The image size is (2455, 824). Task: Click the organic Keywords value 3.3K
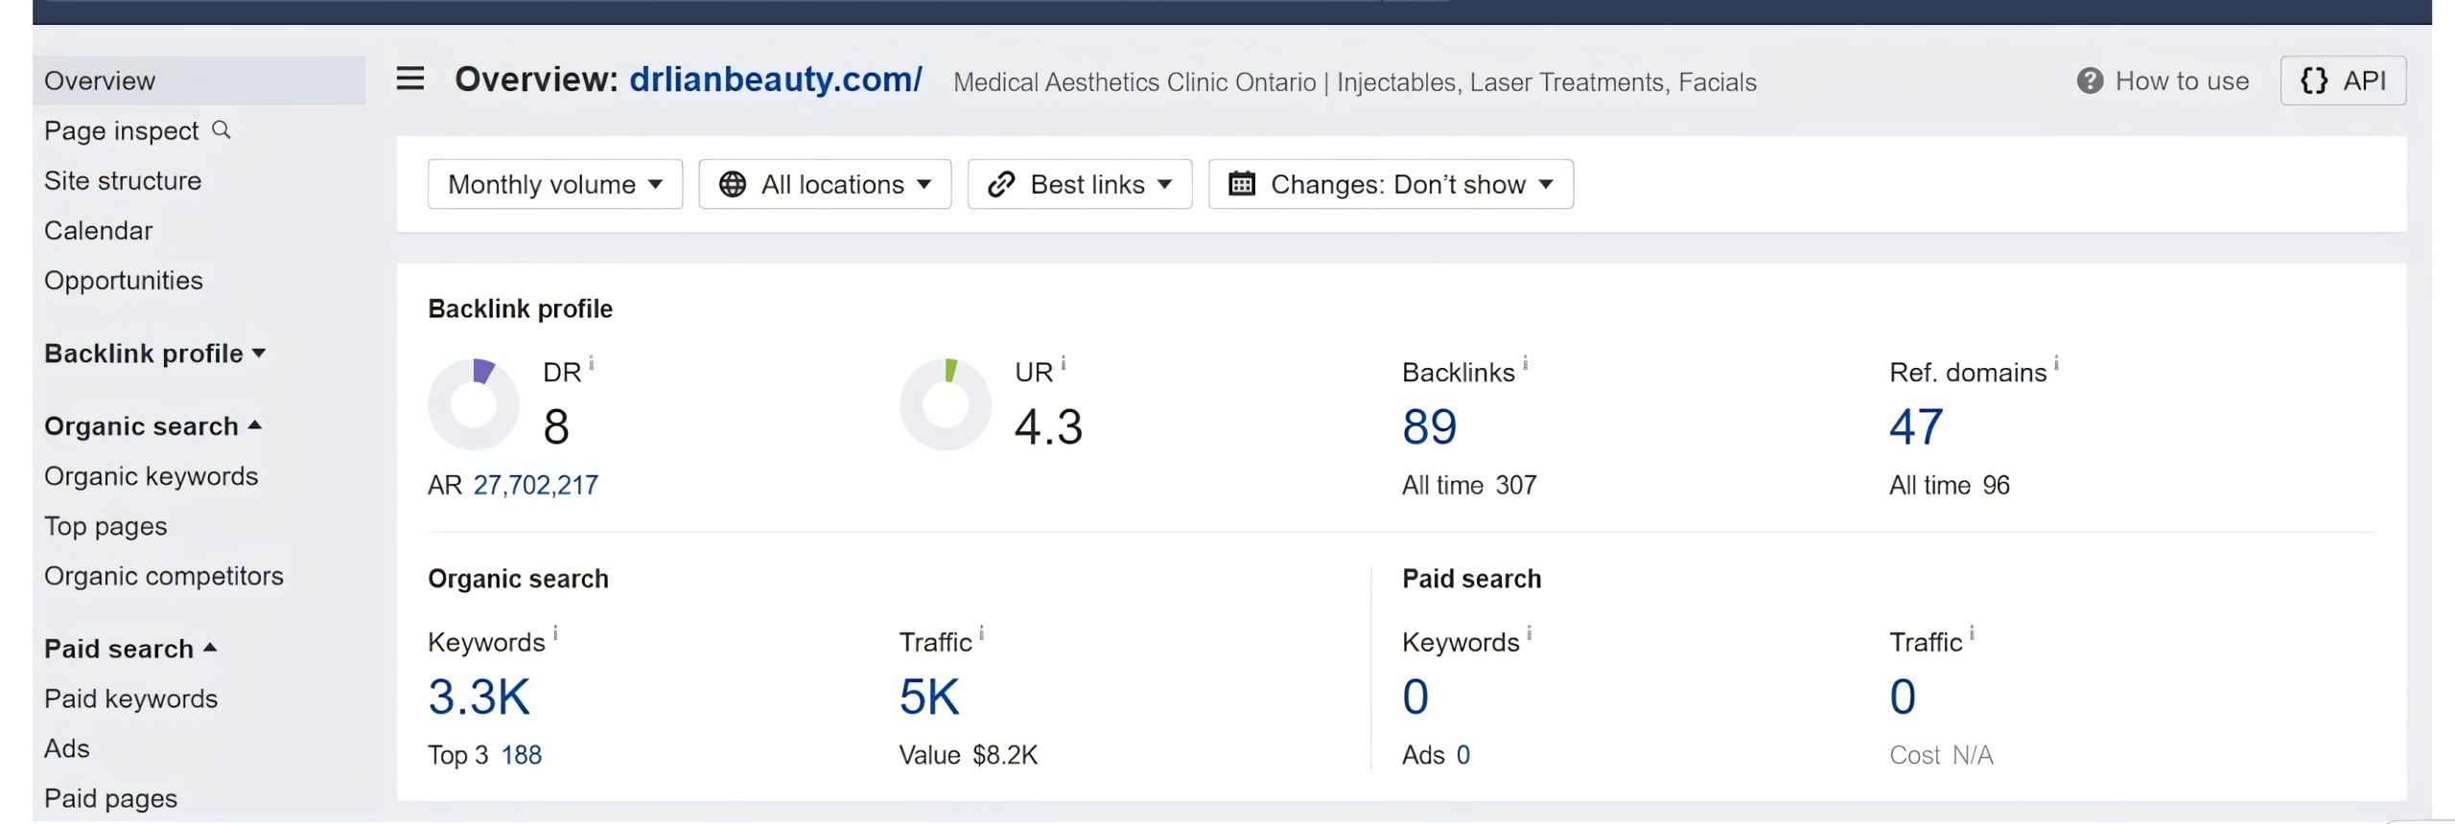pyautogui.click(x=479, y=697)
